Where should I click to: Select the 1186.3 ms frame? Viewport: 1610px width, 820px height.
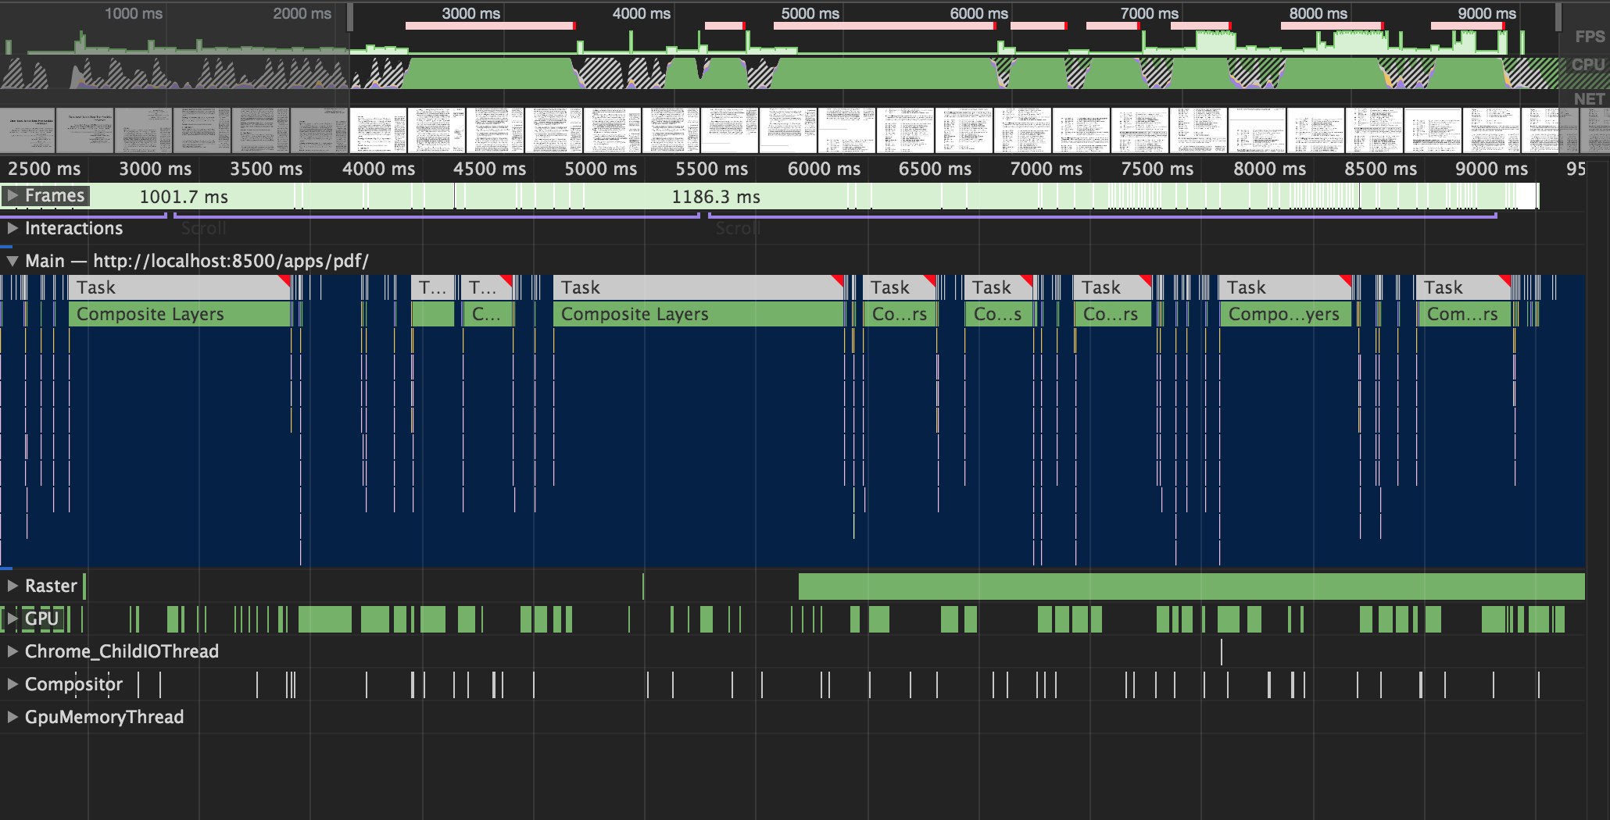point(716,197)
